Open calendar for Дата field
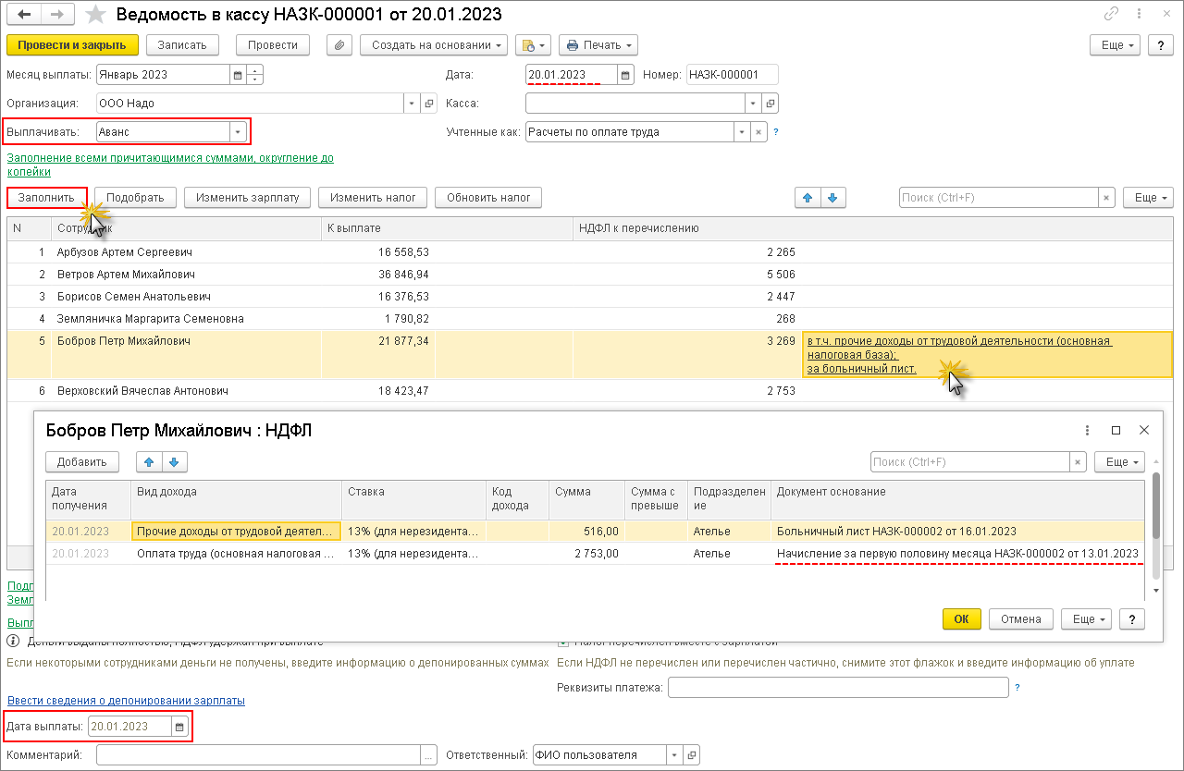1184x771 pixels. coord(625,76)
